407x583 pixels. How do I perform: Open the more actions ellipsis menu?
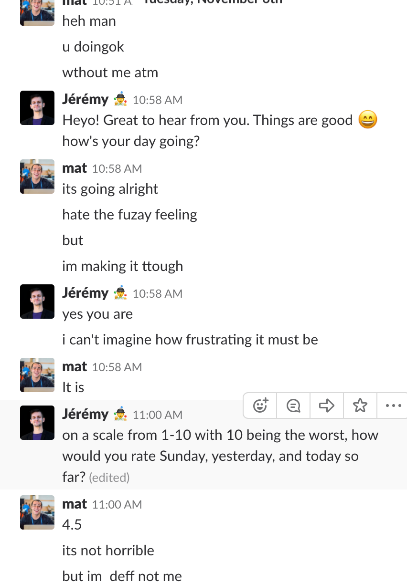pyautogui.click(x=393, y=406)
